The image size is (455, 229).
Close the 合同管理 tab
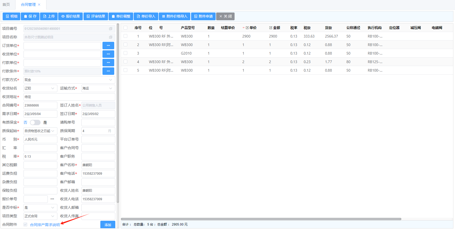point(39,5)
